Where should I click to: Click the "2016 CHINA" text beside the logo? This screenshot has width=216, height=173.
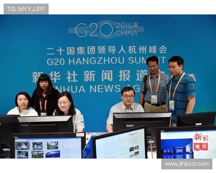click(x=126, y=30)
